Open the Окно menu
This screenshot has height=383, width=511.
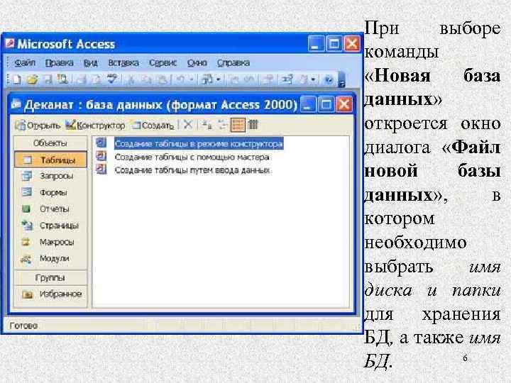click(197, 62)
